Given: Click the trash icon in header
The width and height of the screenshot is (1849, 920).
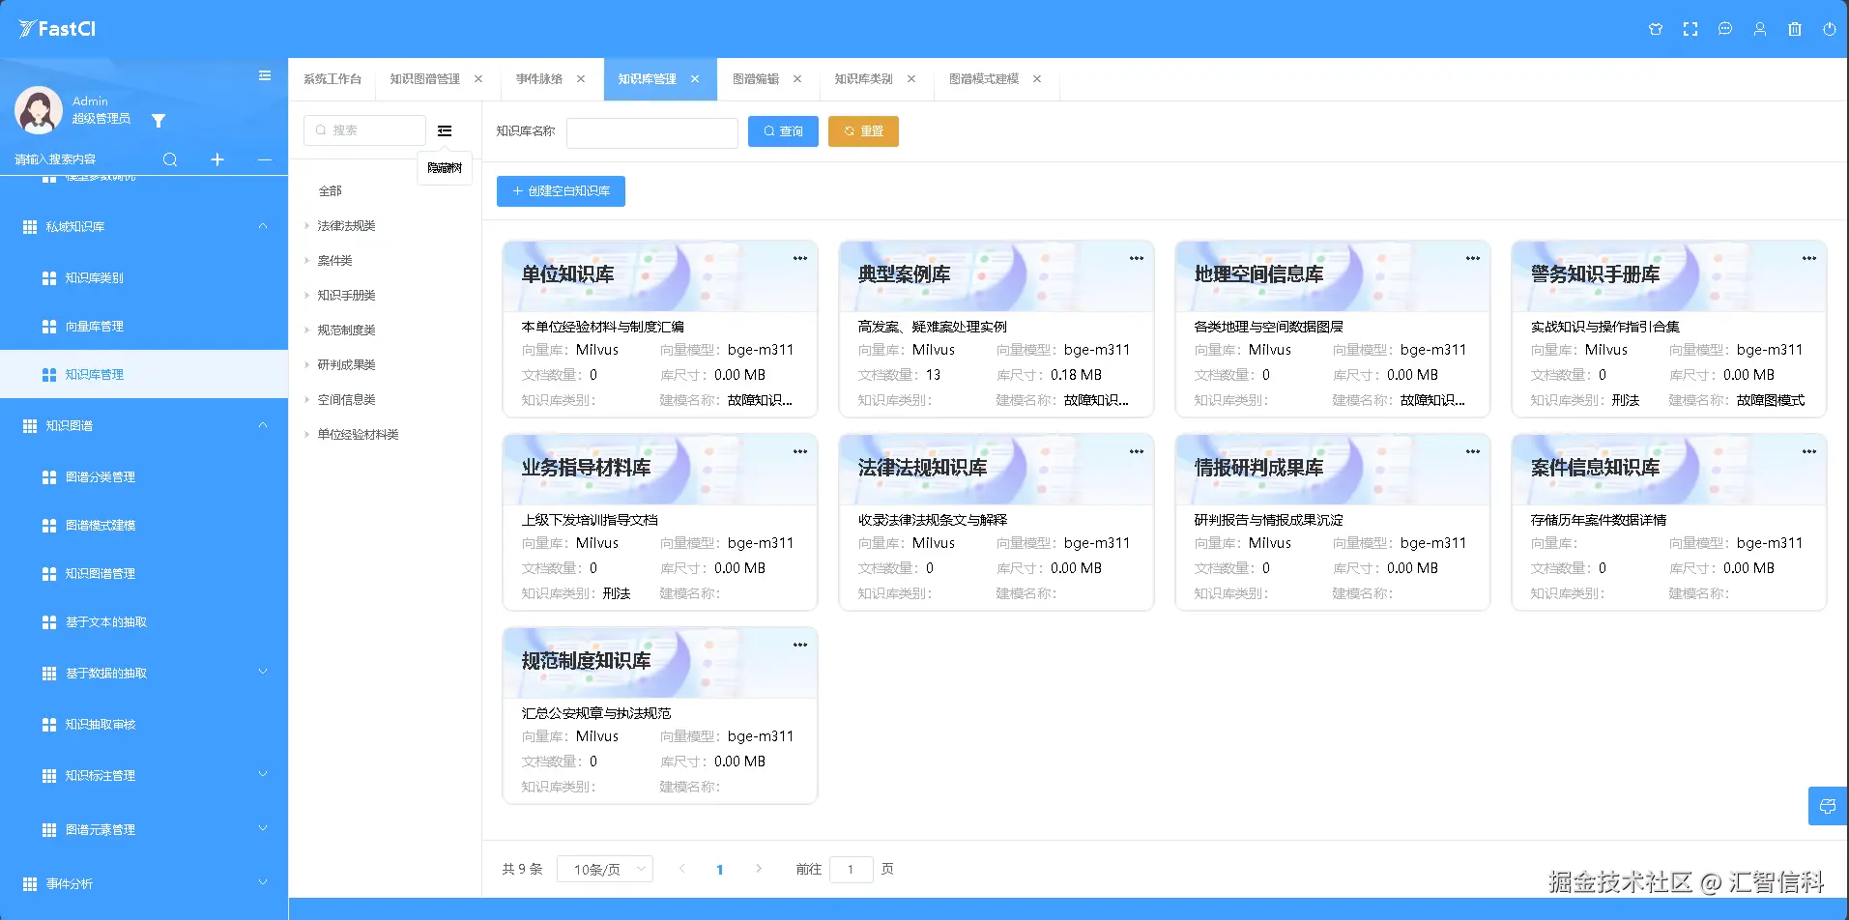Looking at the screenshot, I should tap(1795, 29).
